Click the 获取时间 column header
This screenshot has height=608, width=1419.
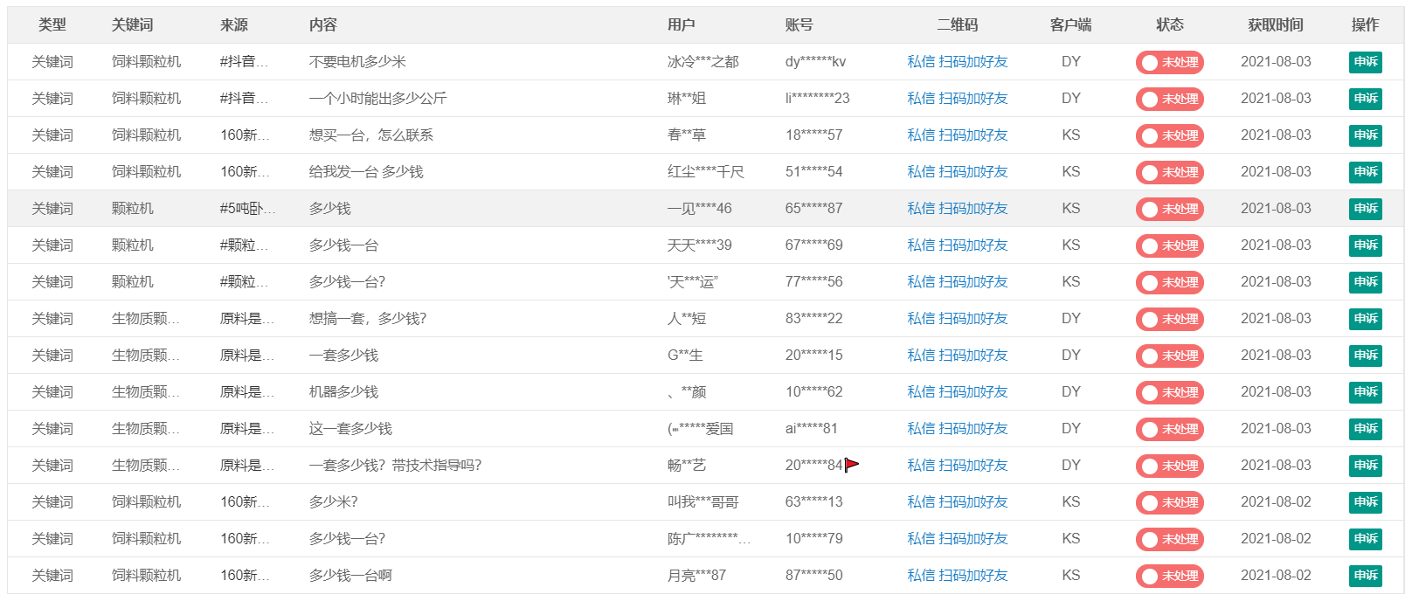click(1275, 25)
